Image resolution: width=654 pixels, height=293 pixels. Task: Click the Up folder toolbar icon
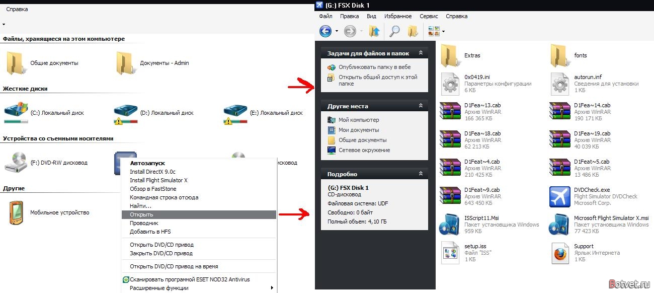pos(374,31)
